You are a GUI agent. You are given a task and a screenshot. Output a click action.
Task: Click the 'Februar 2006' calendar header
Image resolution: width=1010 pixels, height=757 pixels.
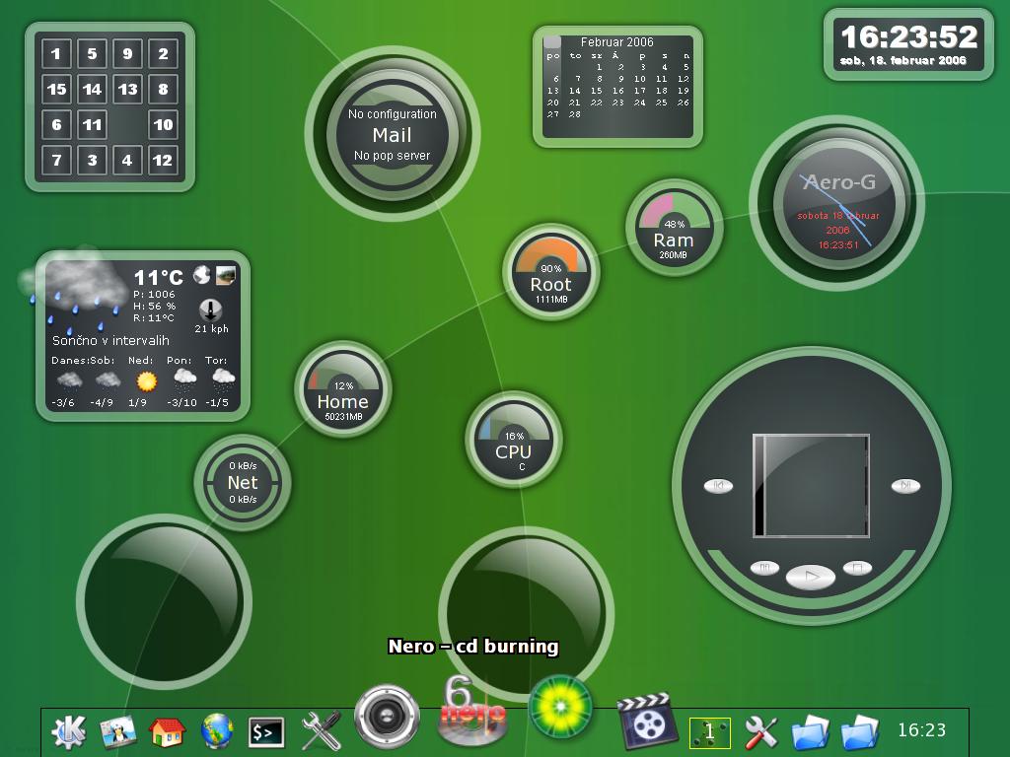pos(616,41)
